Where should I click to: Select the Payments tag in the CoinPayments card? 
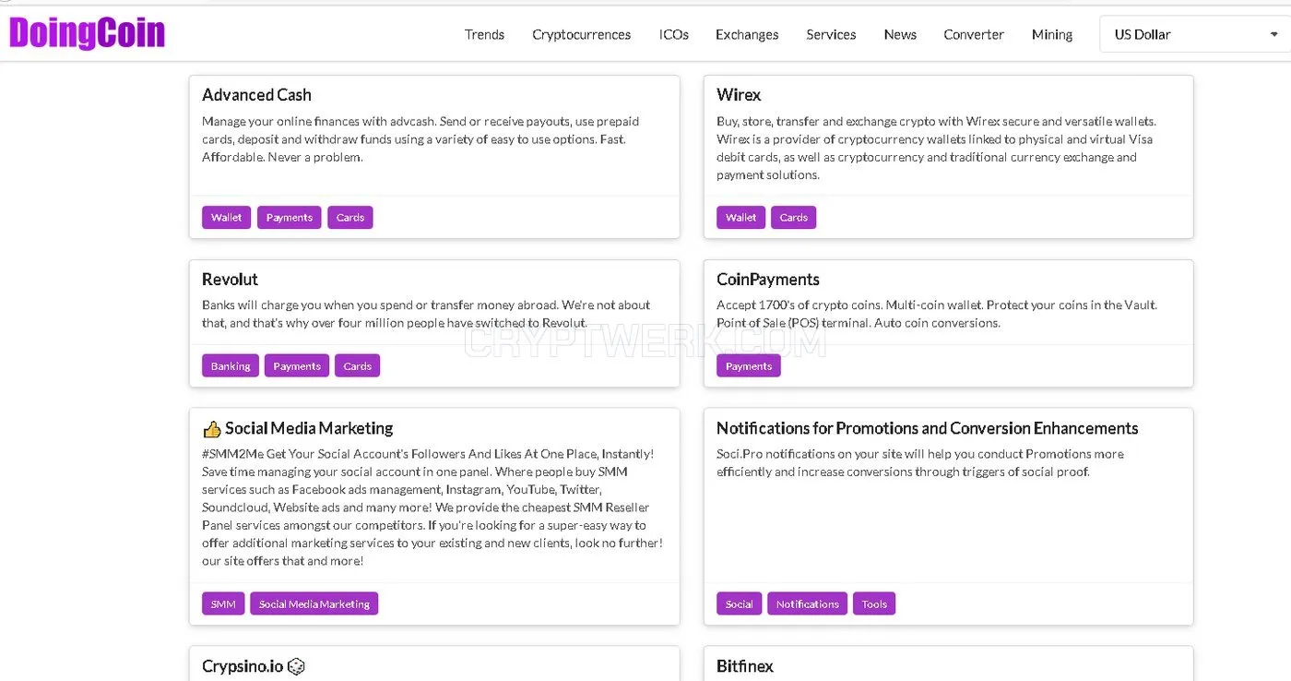pos(749,366)
